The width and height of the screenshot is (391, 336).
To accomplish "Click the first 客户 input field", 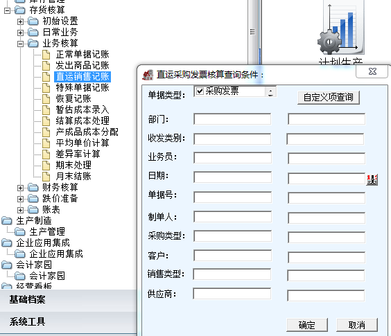I will [232, 256].
